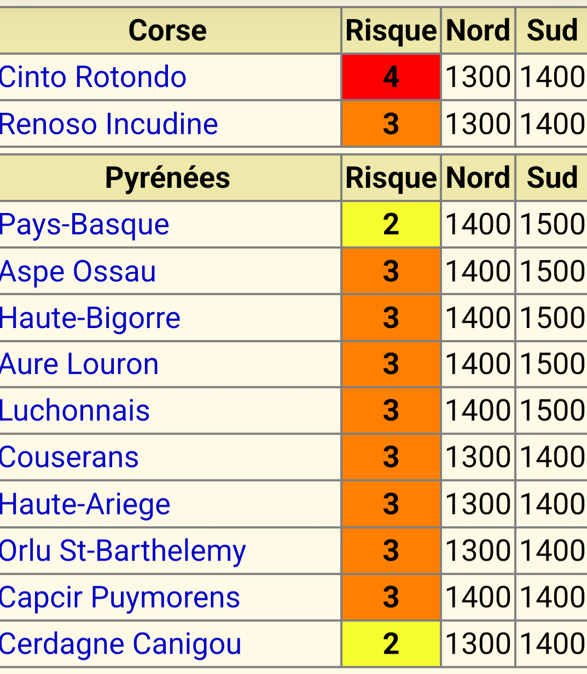Image resolution: width=587 pixels, height=674 pixels.
Task: Select the Aspe Ossau link
Action: pyautogui.click(x=78, y=272)
